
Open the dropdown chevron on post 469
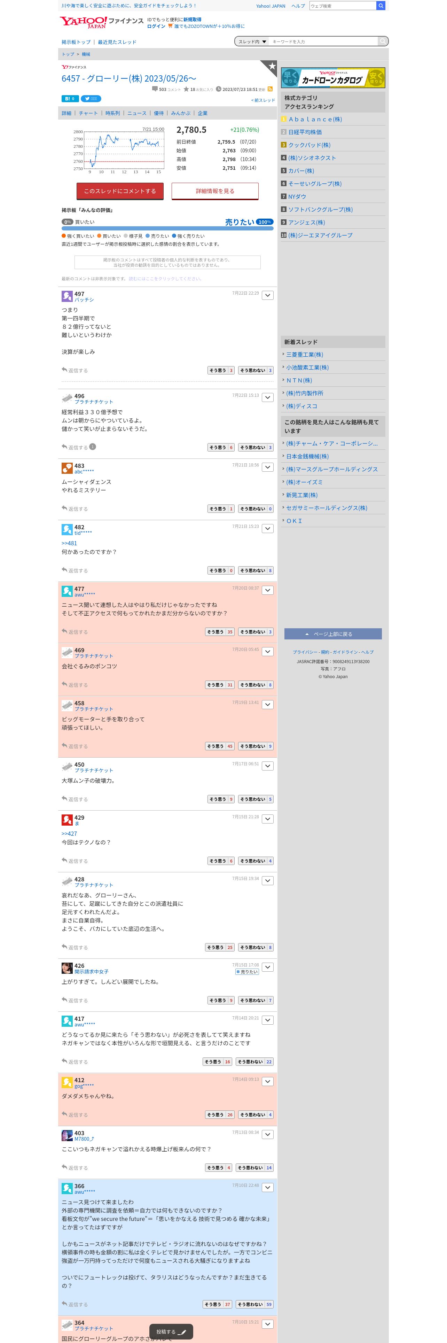point(267,652)
